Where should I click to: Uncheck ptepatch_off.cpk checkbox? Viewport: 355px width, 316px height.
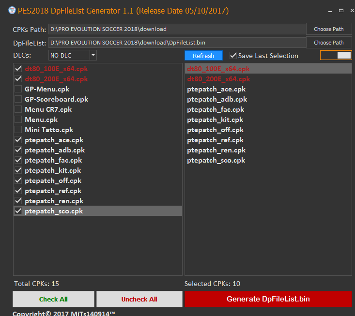[x=18, y=181]
